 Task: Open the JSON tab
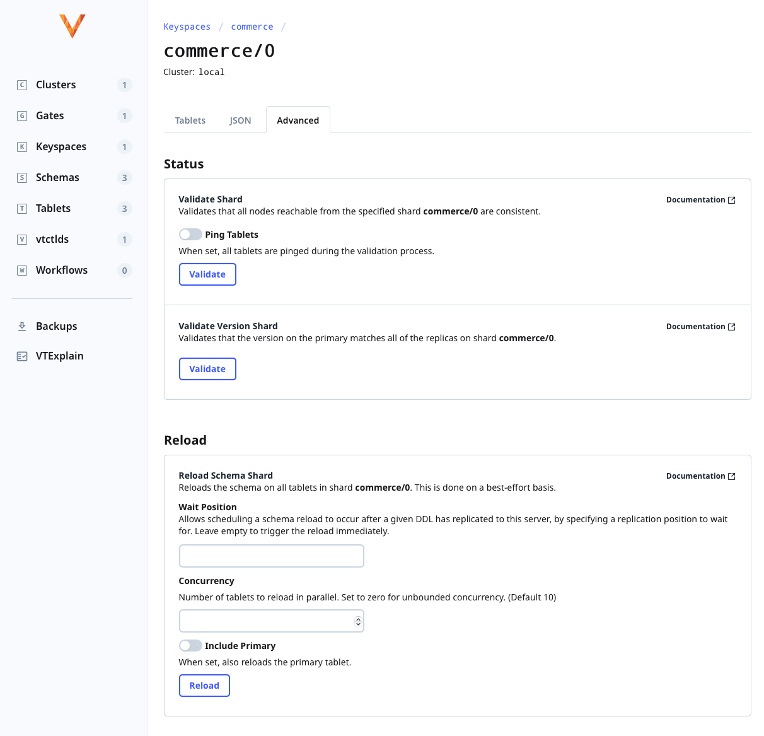coord(240,120)
